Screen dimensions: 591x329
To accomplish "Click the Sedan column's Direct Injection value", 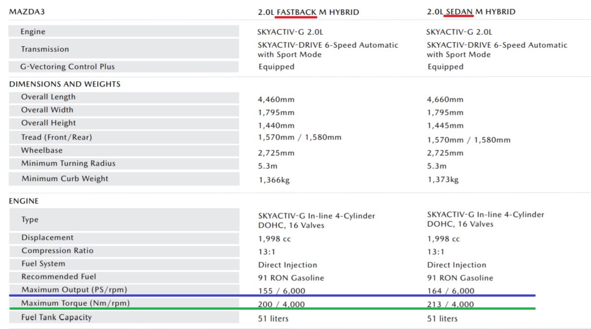I will point(457,265).
